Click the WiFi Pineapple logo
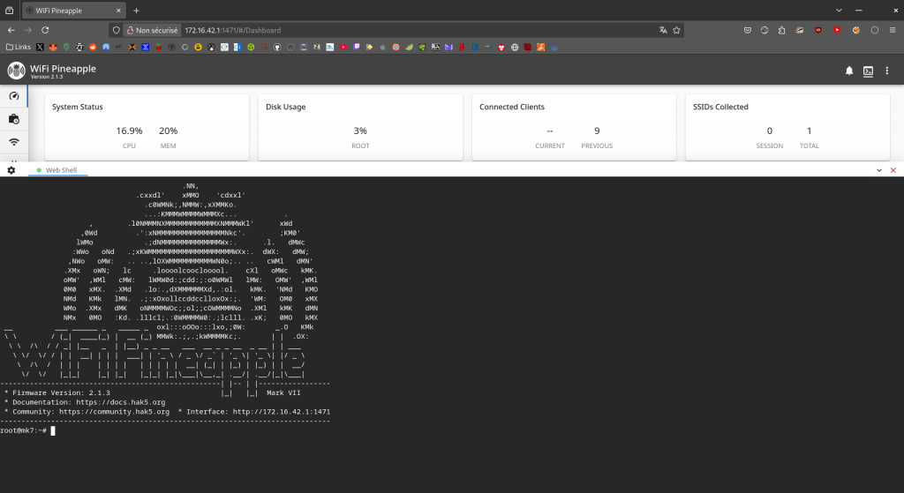 point(16,71)
